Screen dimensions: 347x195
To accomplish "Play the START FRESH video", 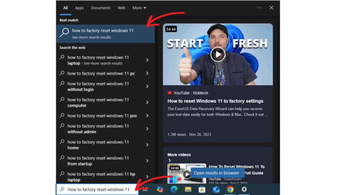I will (218, 54).
